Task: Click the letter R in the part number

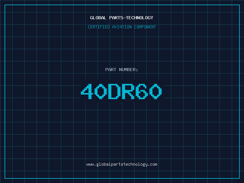Action: pyautogui.click(x=128, y=91)
